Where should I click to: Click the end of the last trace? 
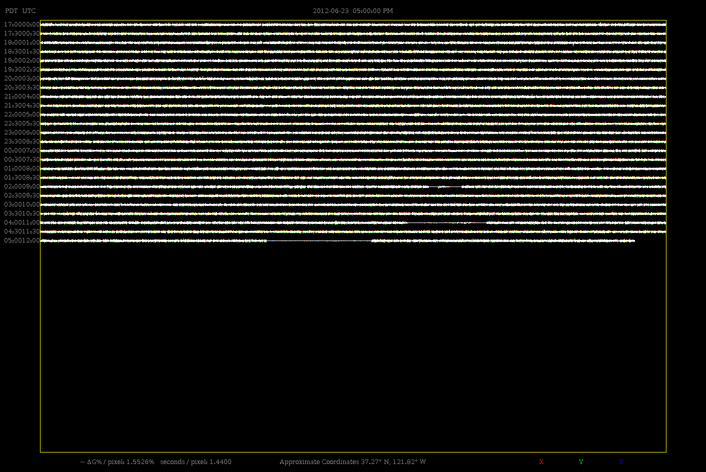pyautogui.click(x=634, y=241)
